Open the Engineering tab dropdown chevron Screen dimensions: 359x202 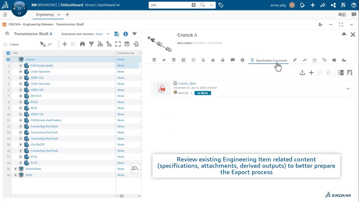click(59, 15)
